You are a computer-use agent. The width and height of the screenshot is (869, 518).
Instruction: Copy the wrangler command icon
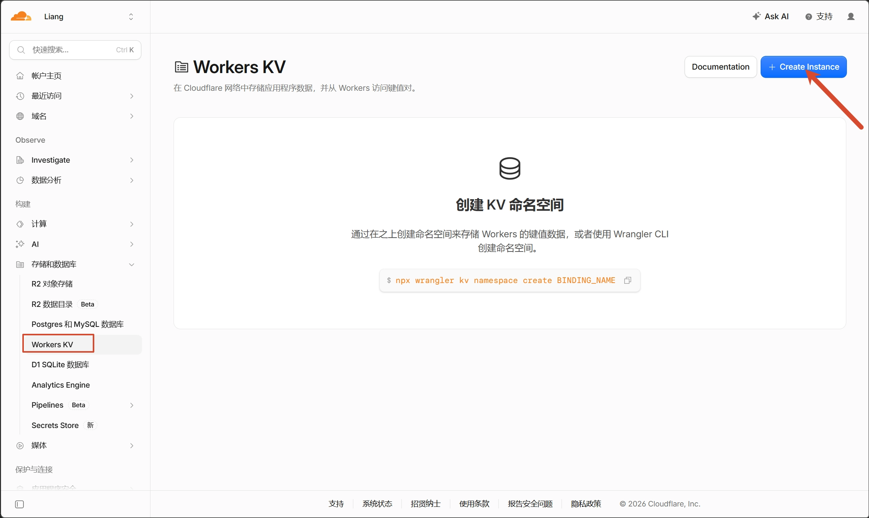(627, 280)
